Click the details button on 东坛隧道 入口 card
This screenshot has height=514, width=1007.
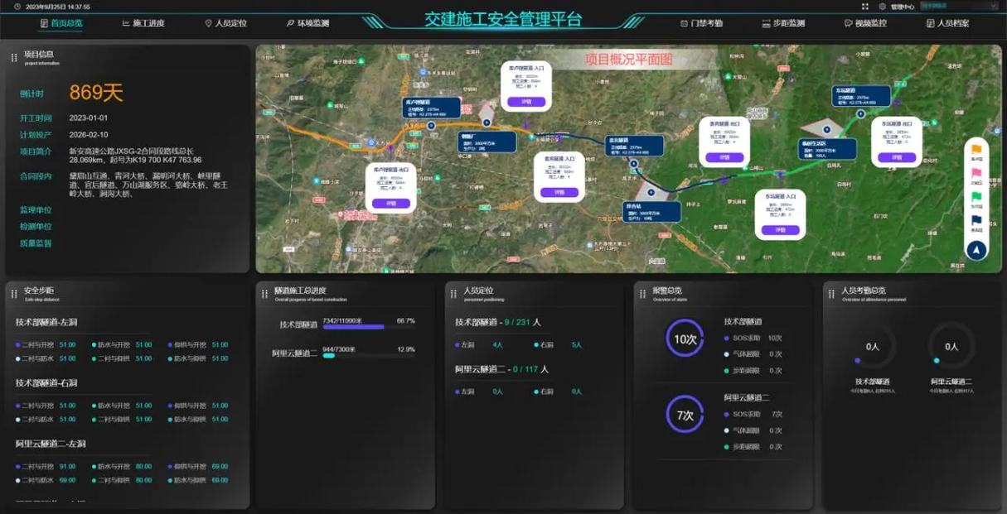[780, 230]
